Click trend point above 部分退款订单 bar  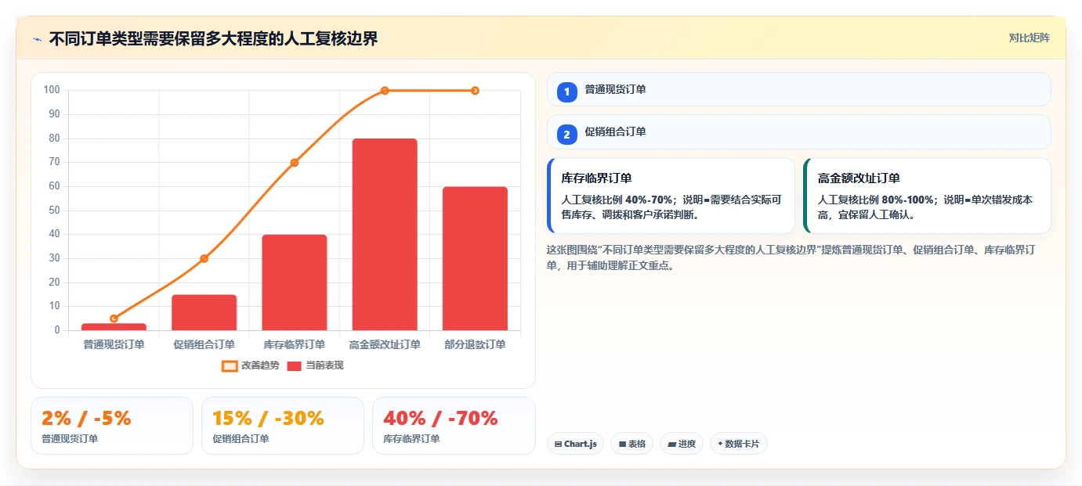coord(475,90)
